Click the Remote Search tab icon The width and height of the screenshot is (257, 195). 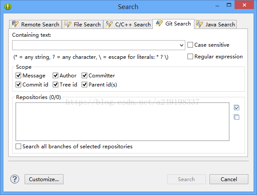[x=15, y=24]
